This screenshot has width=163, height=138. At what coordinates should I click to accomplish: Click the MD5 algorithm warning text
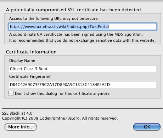tap(76, 34)
